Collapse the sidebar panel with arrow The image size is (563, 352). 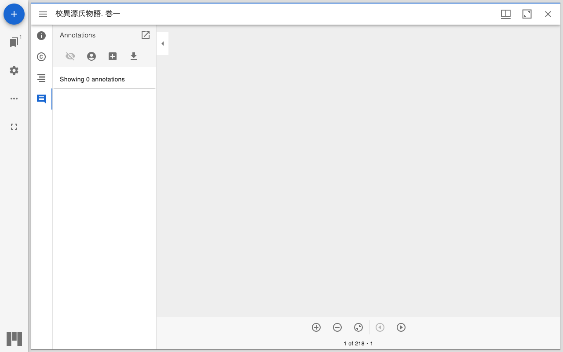(x=162, y=44)
